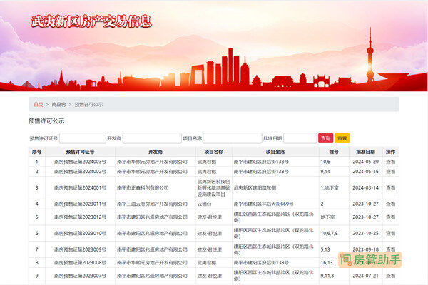Click the 序号 column header
Viewport: 428px width, 285px height.
(37, 152)
